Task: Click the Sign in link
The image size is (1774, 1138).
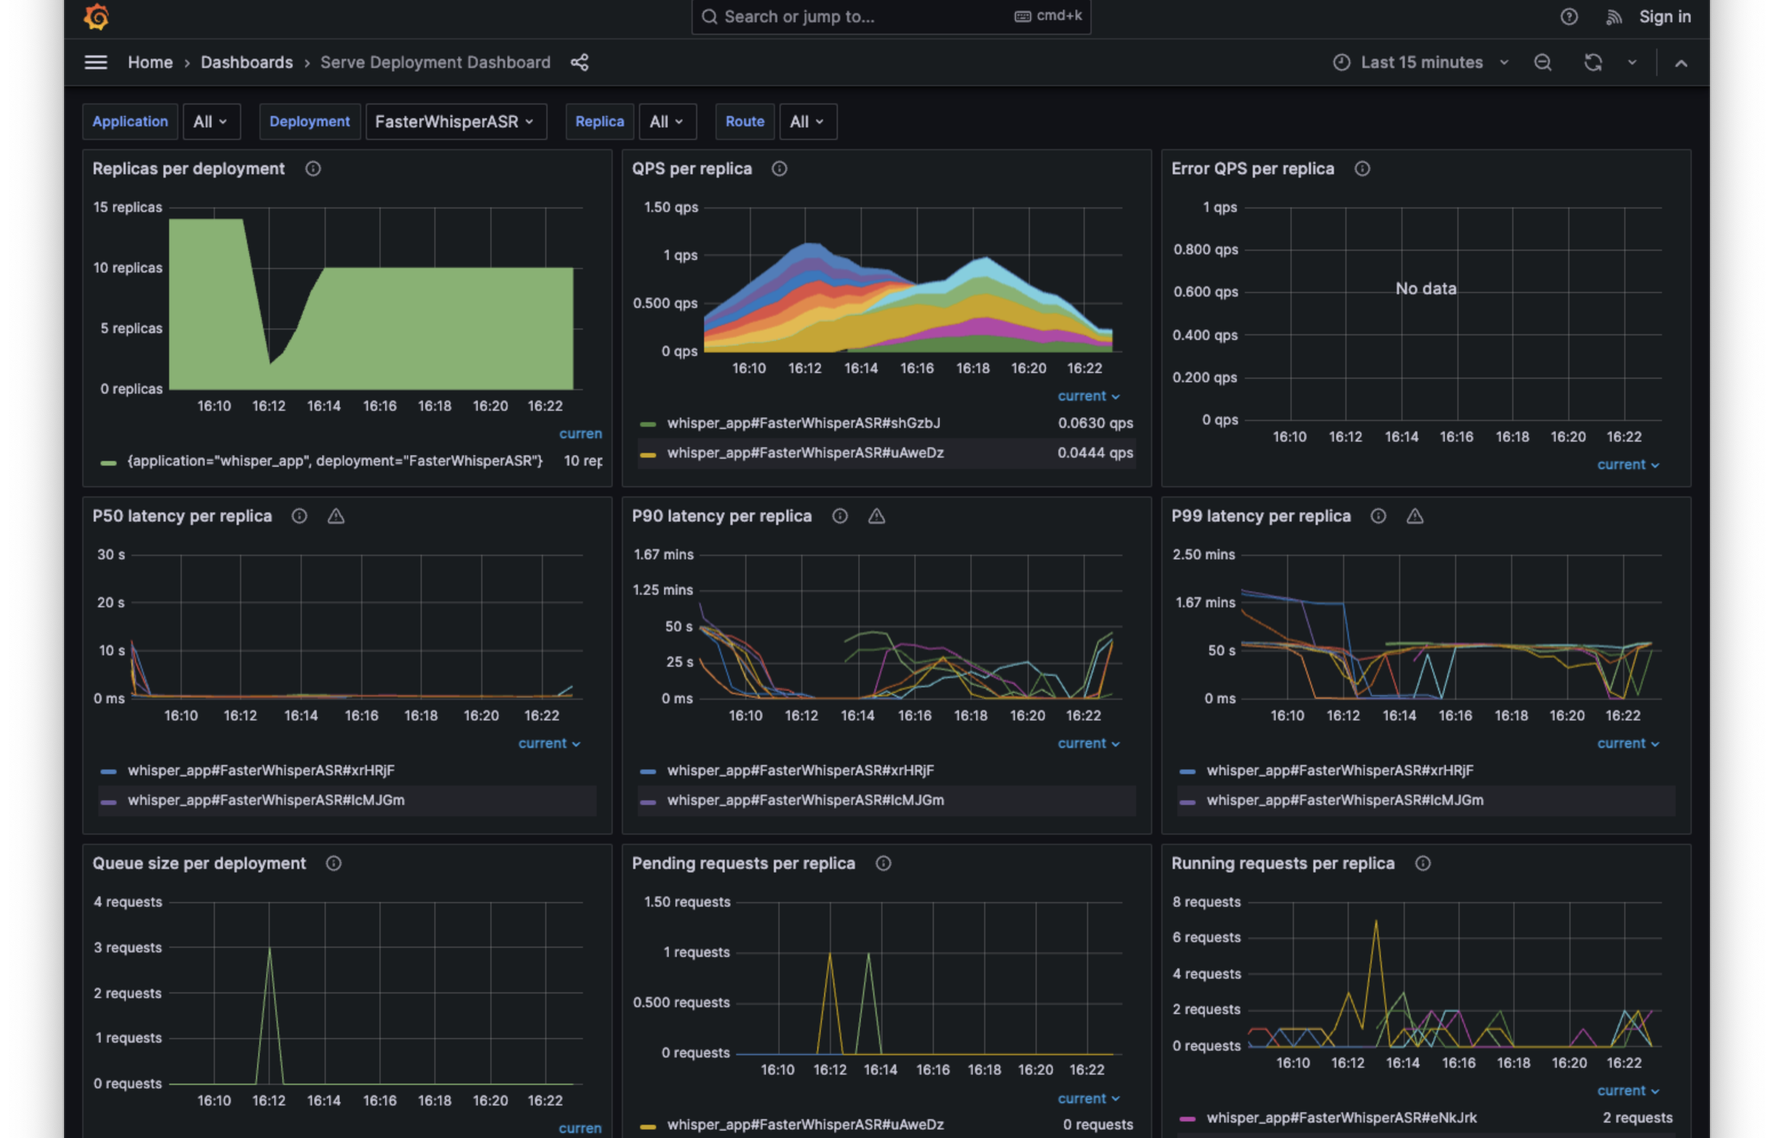Action: [1665, 17]
